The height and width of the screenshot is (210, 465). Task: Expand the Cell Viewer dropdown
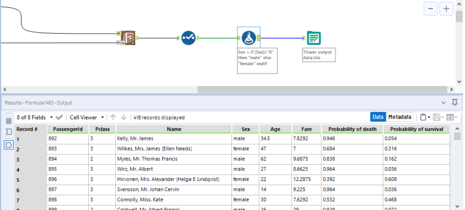coord(87,117)
